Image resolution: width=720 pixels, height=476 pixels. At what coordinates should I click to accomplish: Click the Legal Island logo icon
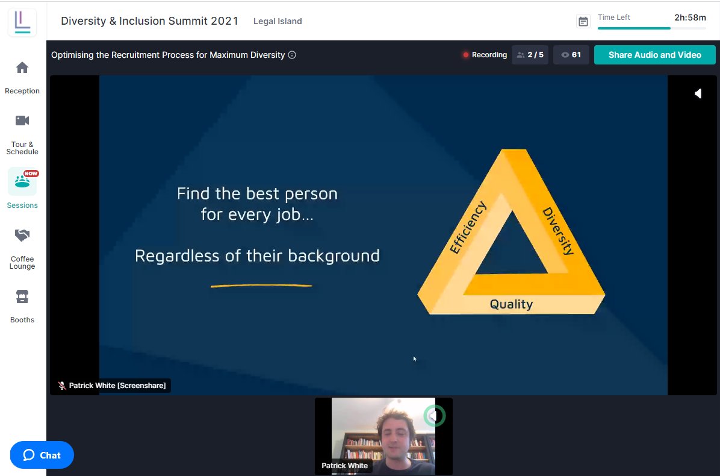point(22,22)
